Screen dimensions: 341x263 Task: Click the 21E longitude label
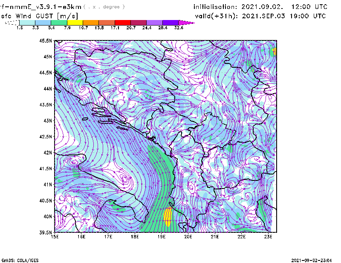coord(215,237)
